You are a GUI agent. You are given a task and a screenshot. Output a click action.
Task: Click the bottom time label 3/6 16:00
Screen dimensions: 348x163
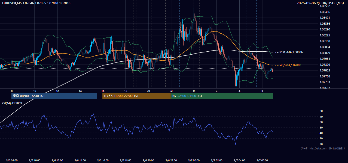pos(103,160)
